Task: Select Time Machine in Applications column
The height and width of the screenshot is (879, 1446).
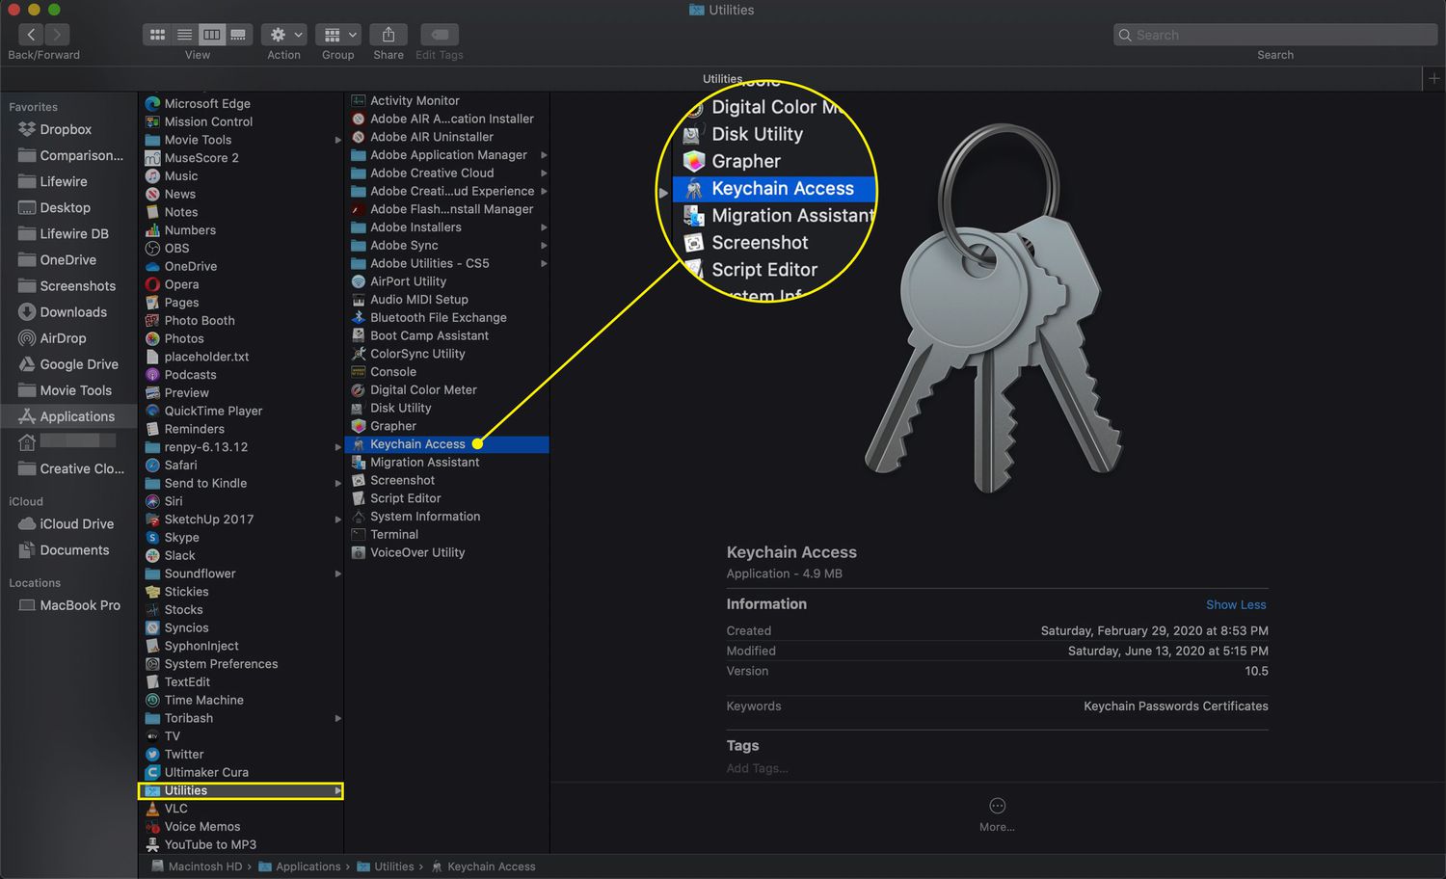Action: [x=203, y=701]
